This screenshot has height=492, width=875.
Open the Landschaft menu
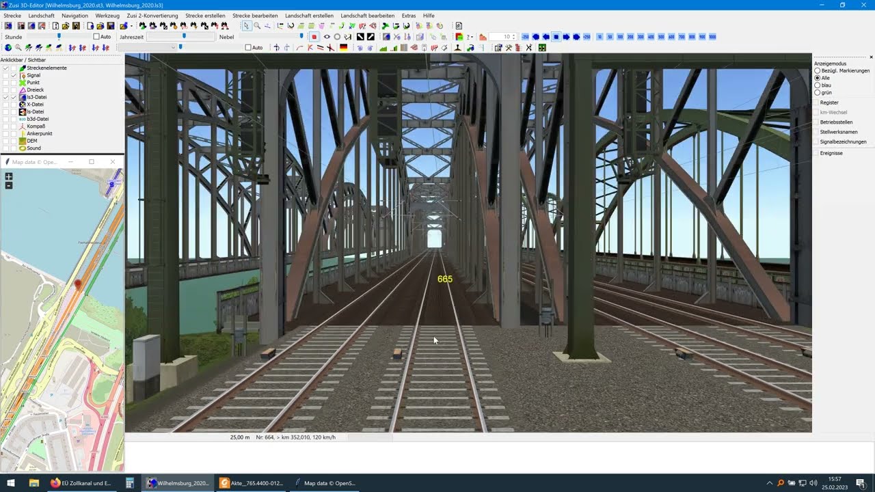point(42,15)
